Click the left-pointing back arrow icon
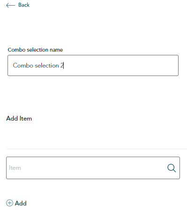Image resolution: width=187 pixels, height=212 pixels. pyautogui.click(x=11, y=5)
